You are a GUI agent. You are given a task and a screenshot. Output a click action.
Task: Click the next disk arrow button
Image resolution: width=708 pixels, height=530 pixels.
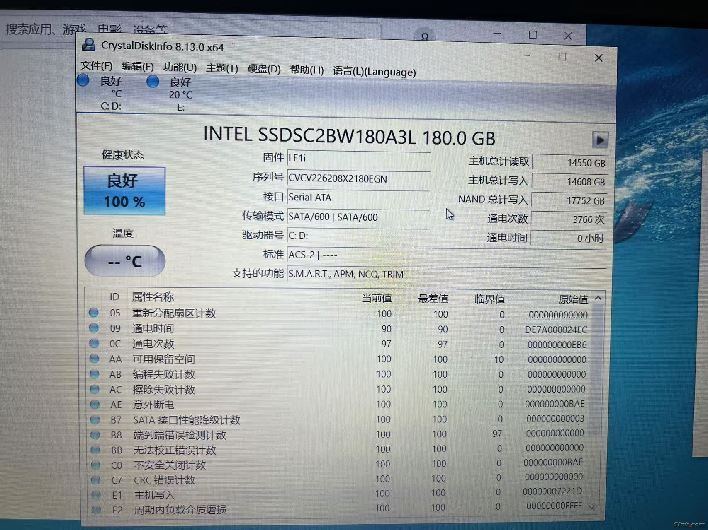pos(600,140)
